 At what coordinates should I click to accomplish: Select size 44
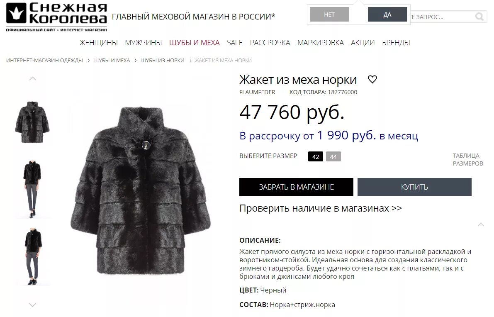pyautogui.click(x=333, y=156)
